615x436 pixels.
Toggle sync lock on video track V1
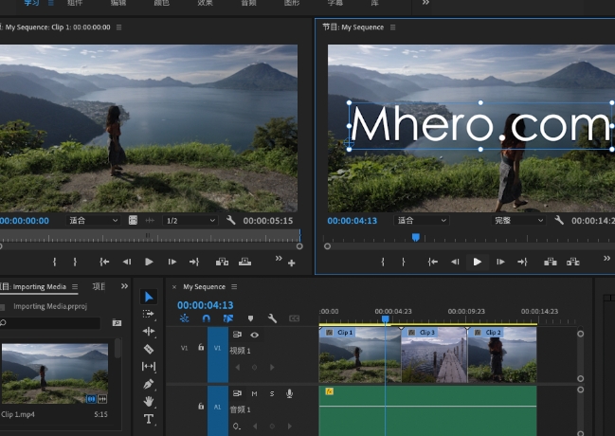click(237, 335)
